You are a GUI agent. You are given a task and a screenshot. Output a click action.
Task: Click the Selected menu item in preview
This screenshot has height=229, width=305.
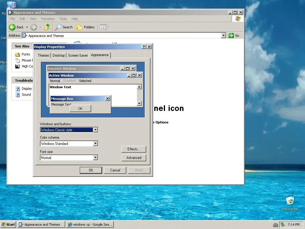(85, 81)
